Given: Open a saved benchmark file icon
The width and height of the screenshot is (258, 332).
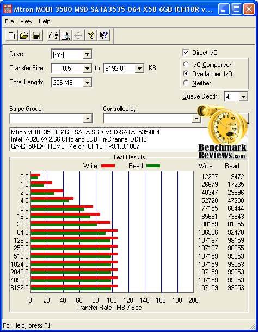Looking at the screenshot, I should tap(24, 35).
